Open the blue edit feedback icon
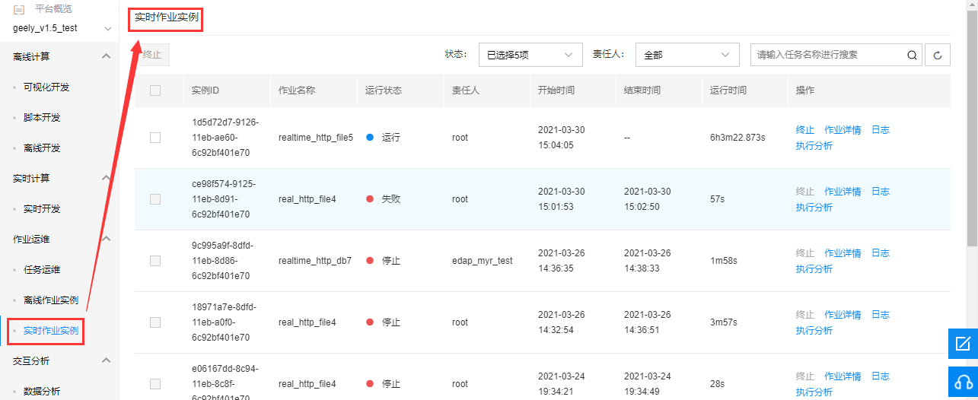 [x=963, y=343]
